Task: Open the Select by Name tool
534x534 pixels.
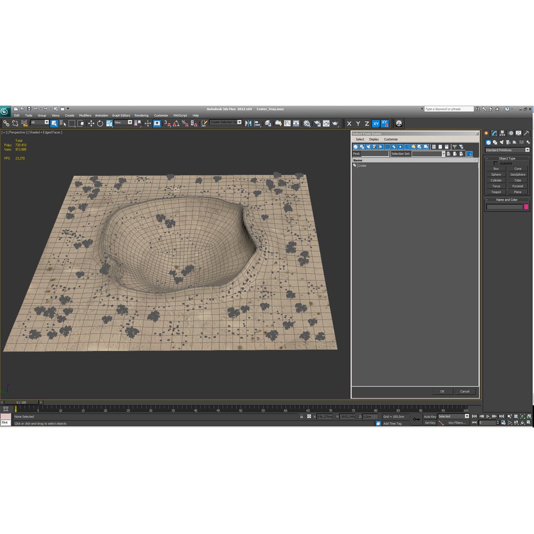Action: coord(63,123)
